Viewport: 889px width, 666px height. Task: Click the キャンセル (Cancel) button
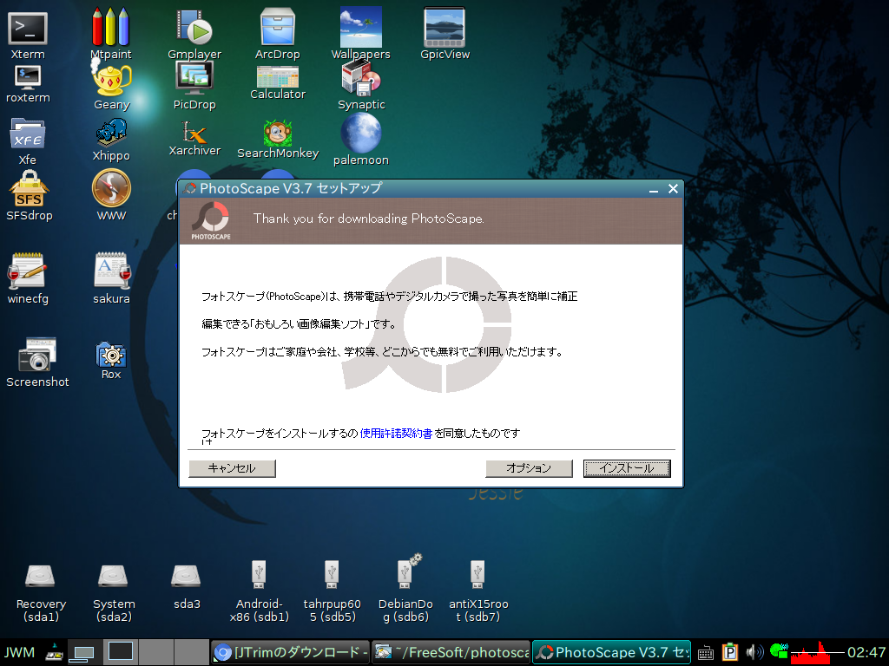click(232, 468)
